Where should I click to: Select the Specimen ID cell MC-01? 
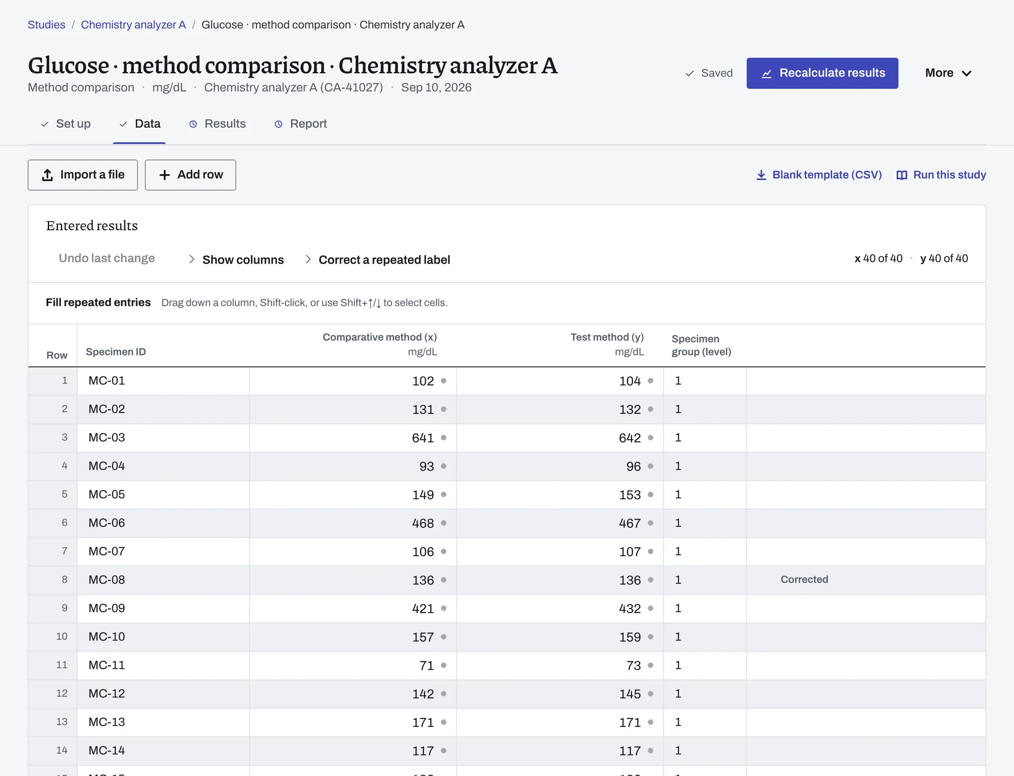pyautogui.click(x=163, y=381)
